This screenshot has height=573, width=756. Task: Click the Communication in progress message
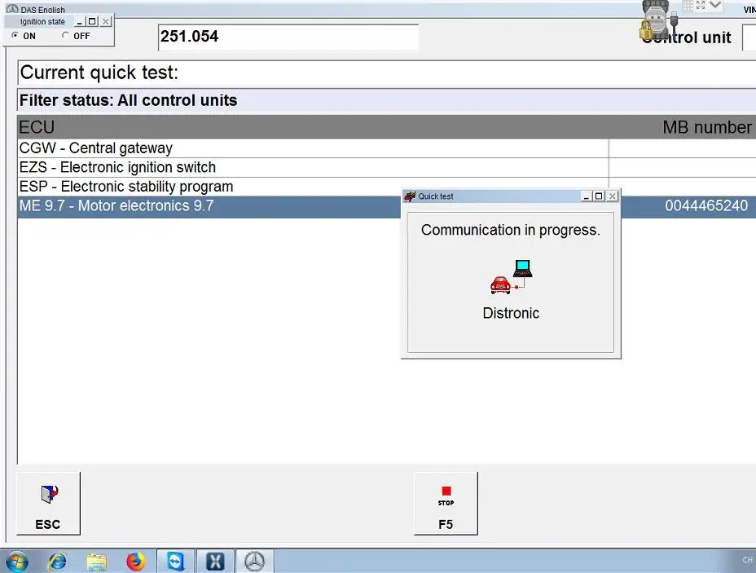tap(511, 230)
